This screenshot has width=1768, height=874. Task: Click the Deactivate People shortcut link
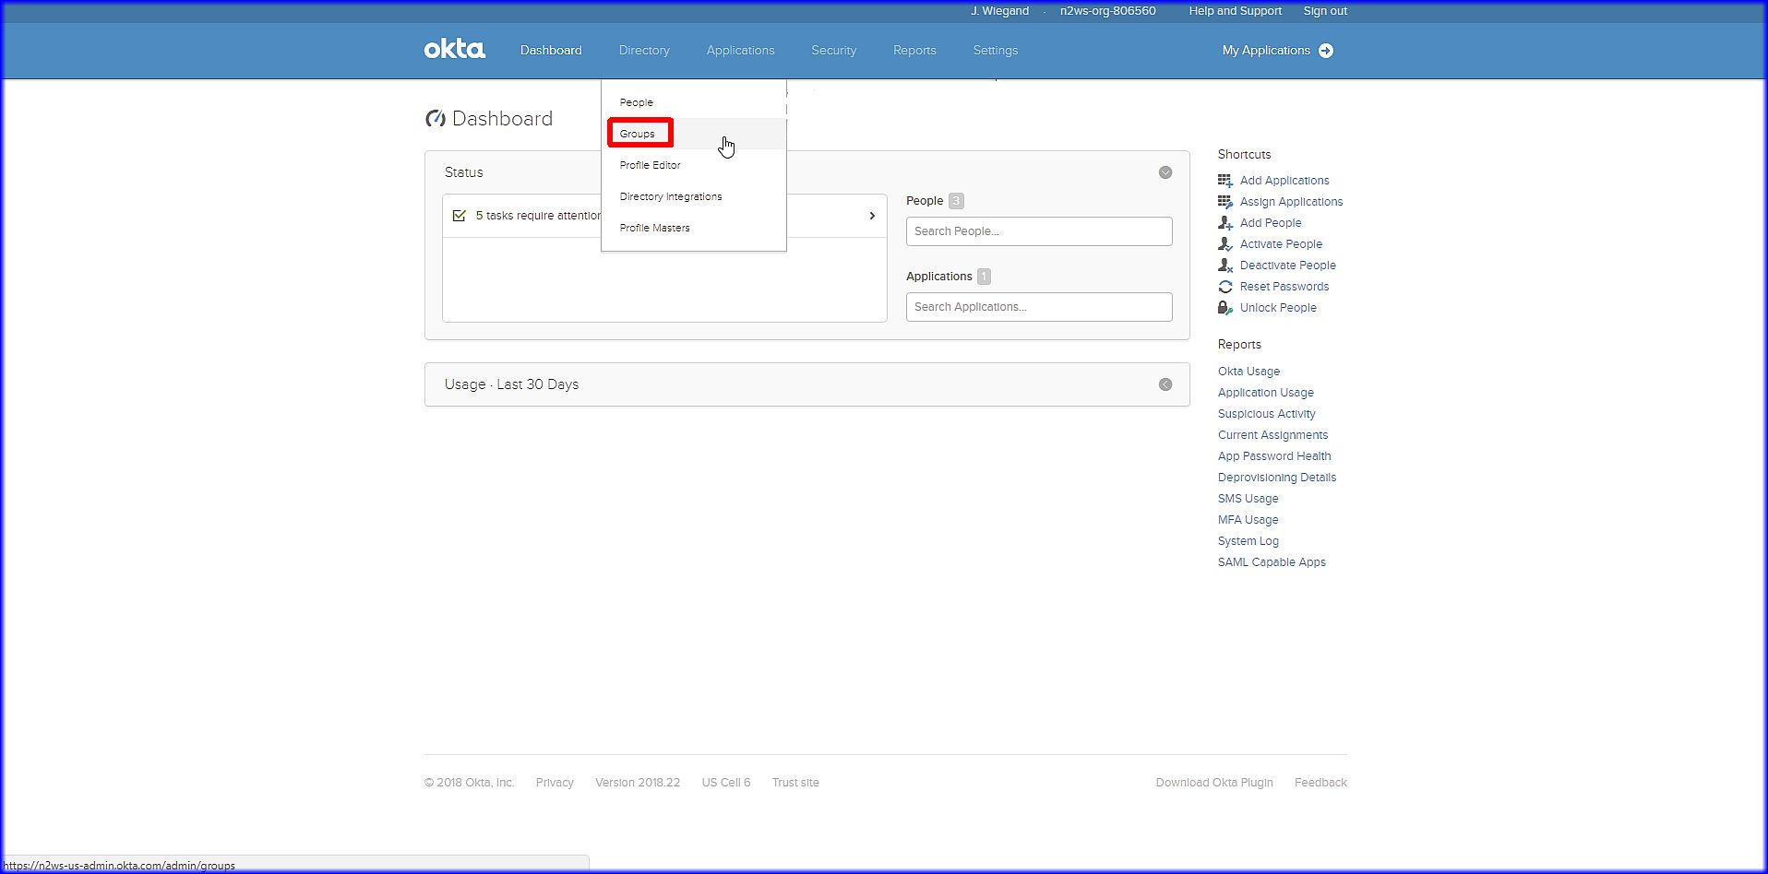click(1288, 266)
